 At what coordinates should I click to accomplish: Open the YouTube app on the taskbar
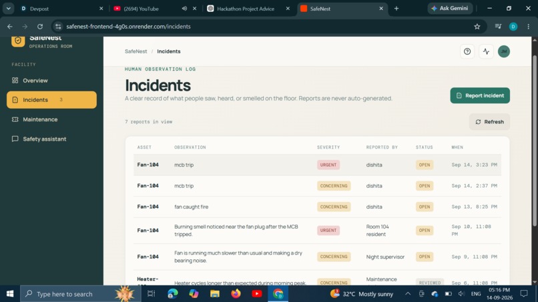tap(256, 294)
